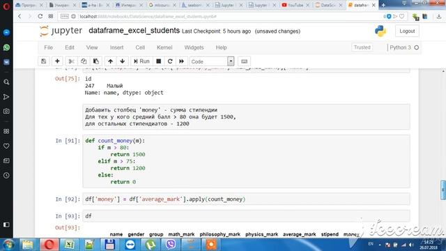446x251 pixels.
Task: Restart the kernel with the circular arrow icon
Action: point(170,61)
